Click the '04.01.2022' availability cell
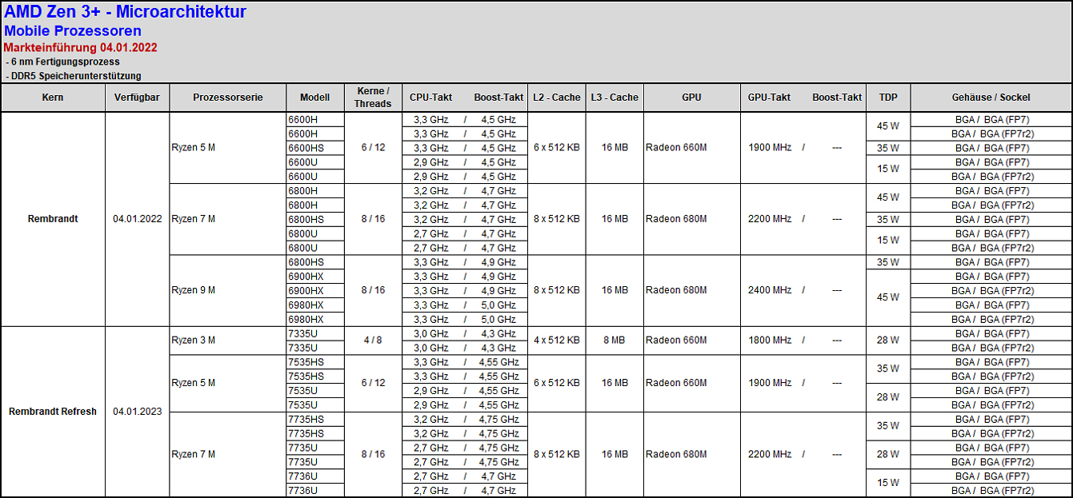 138,219
